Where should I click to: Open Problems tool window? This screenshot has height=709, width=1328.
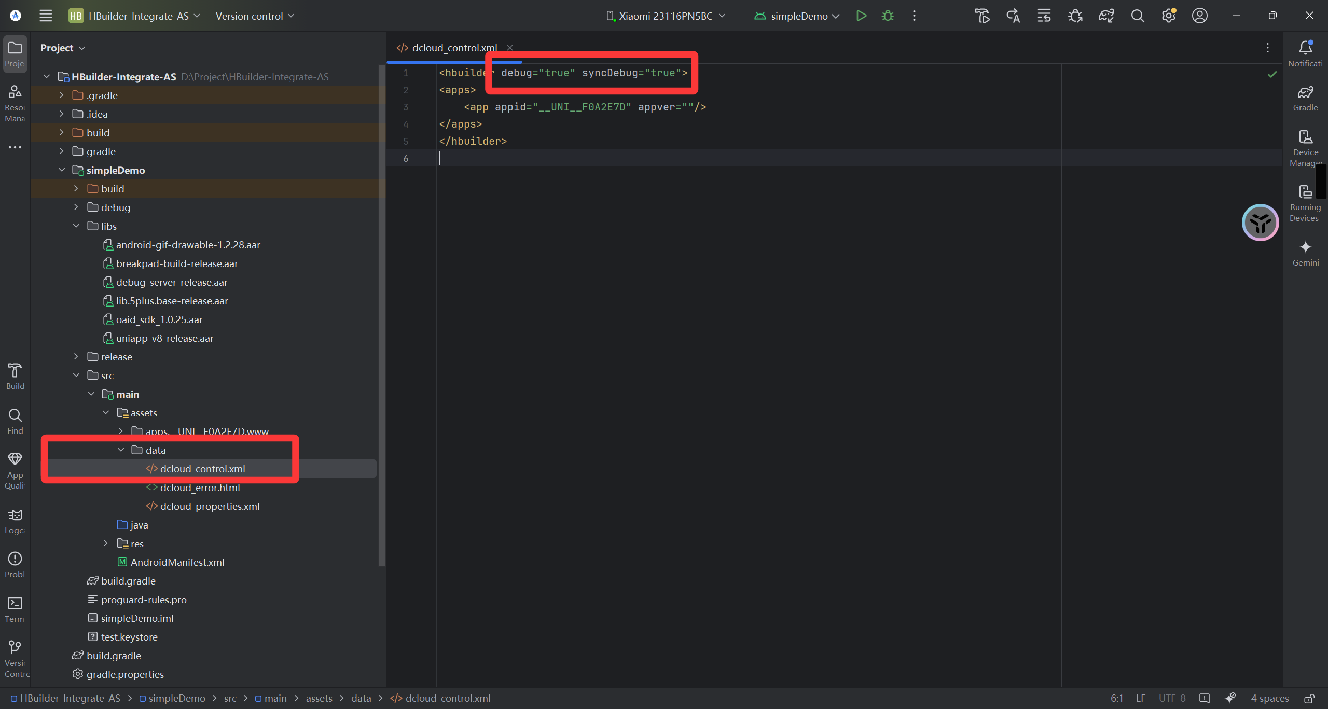(15, 565)
